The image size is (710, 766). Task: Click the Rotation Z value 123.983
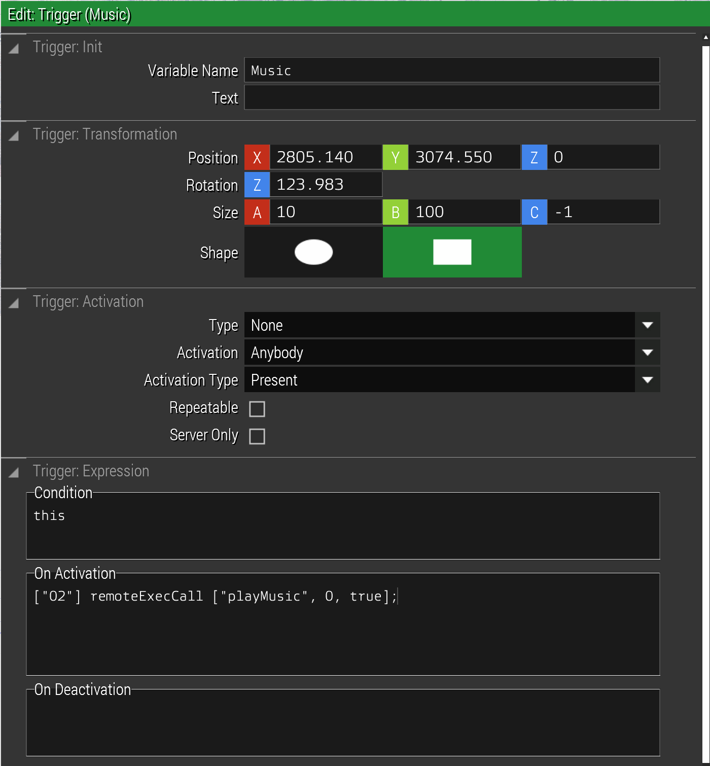326,185
